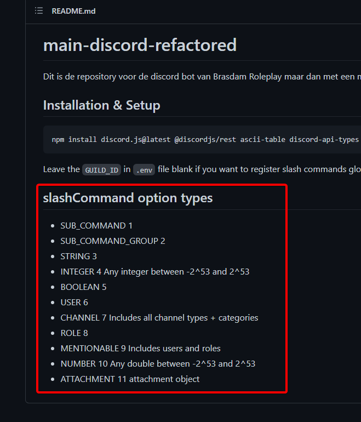Select the MENTIONABLE 9 list entry
This screenshot has height=422, width=361.
click(140, 348)
